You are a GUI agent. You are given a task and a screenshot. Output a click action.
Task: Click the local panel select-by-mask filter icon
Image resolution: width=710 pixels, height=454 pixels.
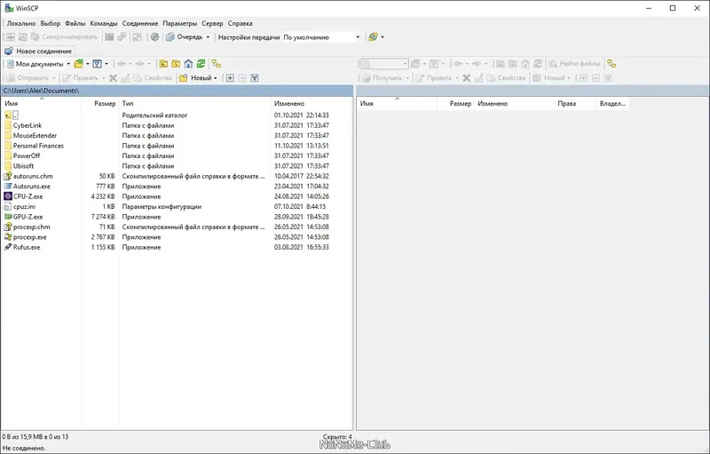click(x=255, y=78)
